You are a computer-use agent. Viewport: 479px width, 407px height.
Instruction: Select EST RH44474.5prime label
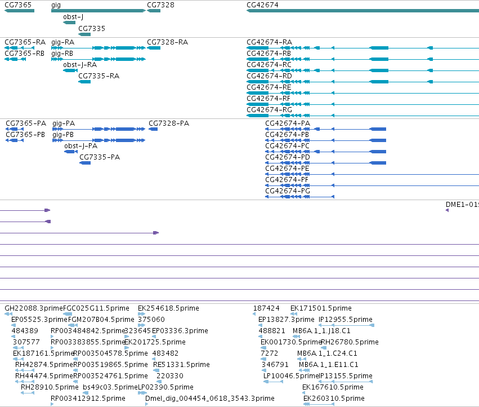pyautogui.click(x=44, y=376)
